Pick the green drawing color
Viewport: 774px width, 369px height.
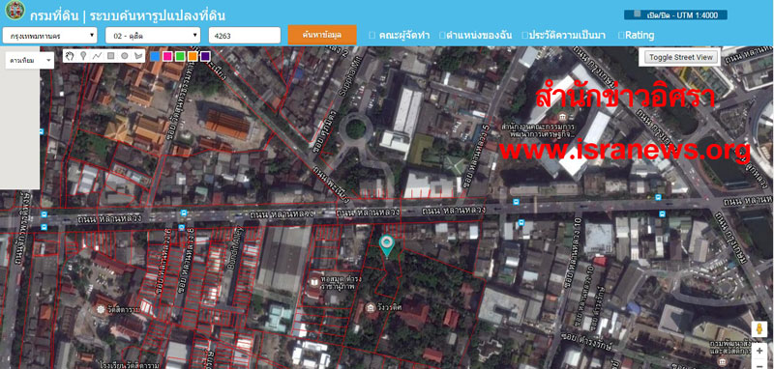tap(180, 56)
